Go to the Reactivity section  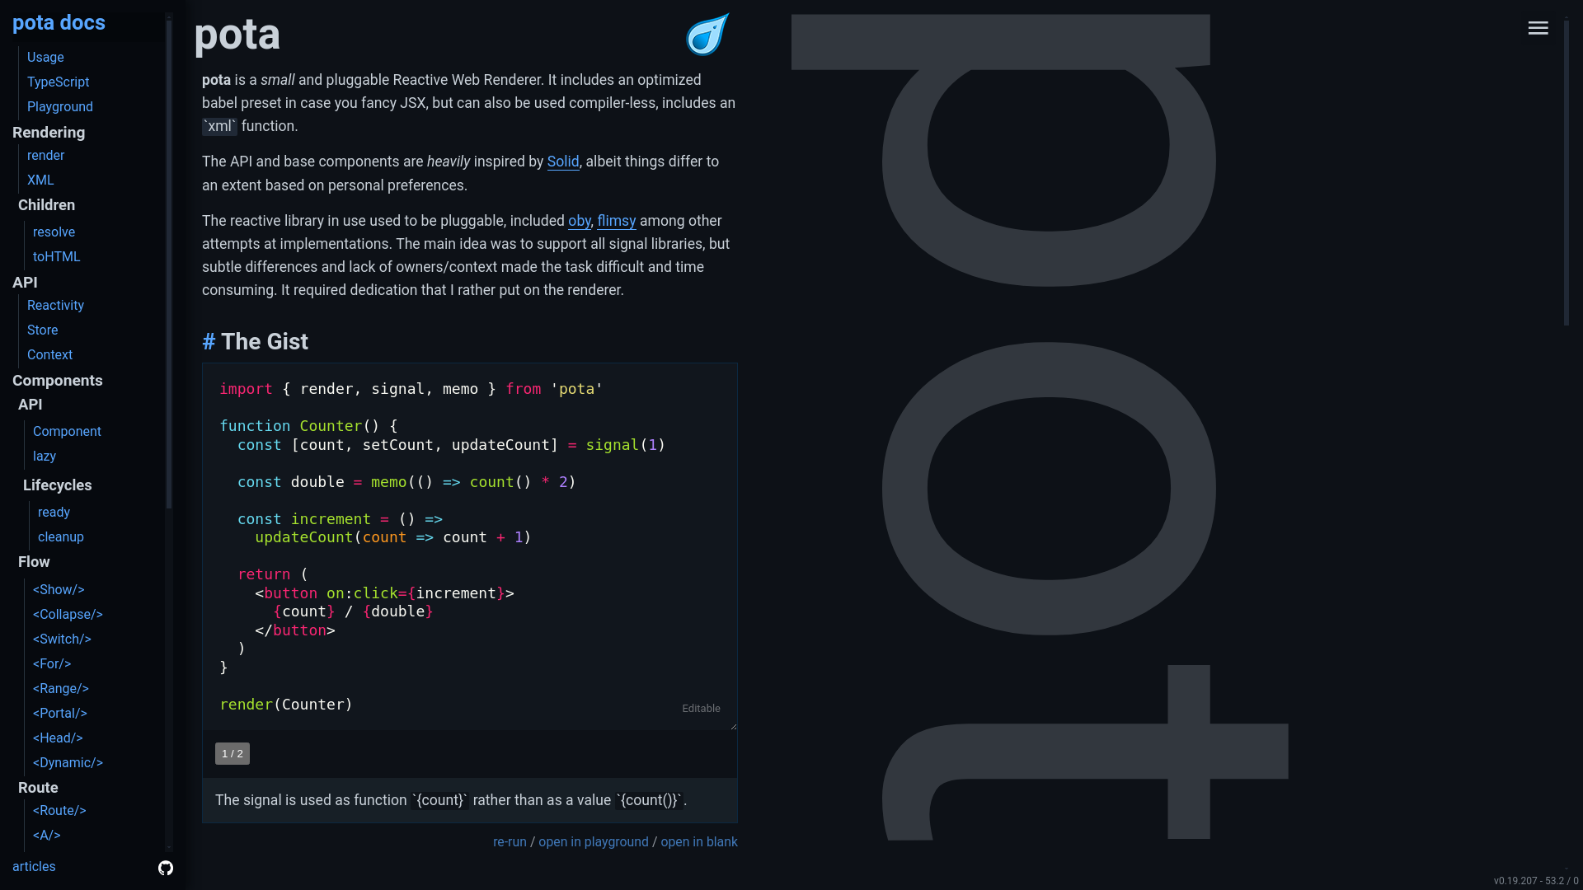click(55, 305)
